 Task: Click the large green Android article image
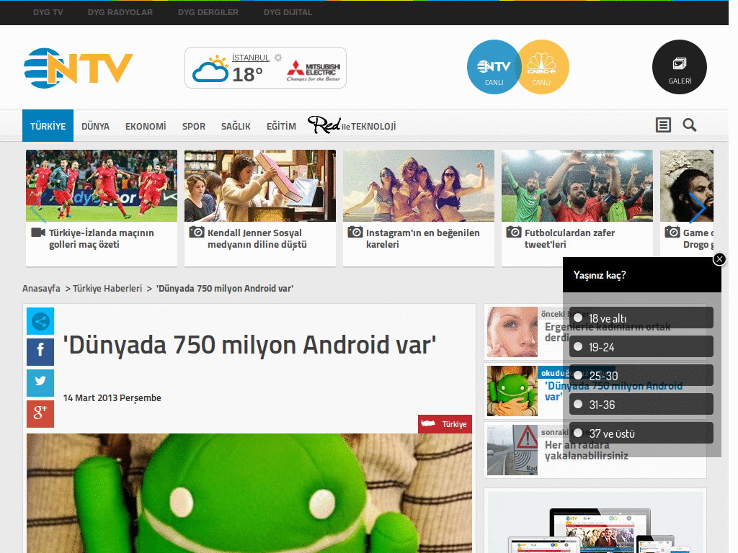click(249, 493)
